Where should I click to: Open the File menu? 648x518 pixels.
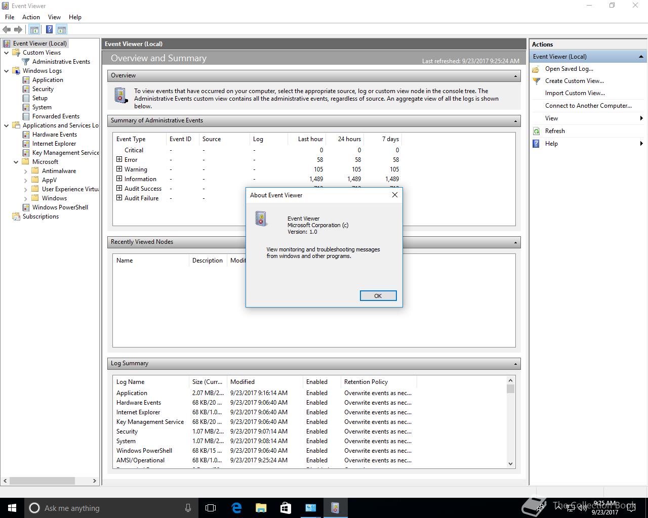click(x=10, y=17)
